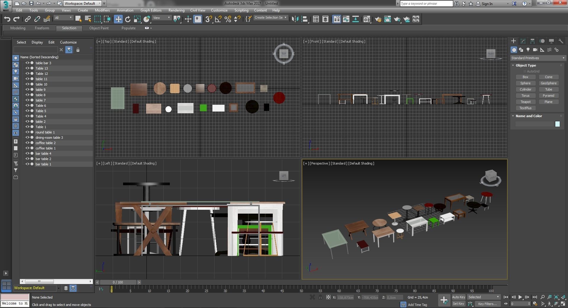The image size is (568, 308).
Task: Click the Play Animation button
Action: click(x=520, y=297)
